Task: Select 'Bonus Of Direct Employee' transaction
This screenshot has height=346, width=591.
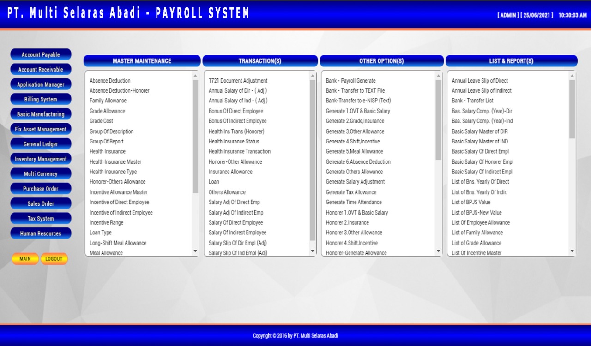Action: (236, 111)
